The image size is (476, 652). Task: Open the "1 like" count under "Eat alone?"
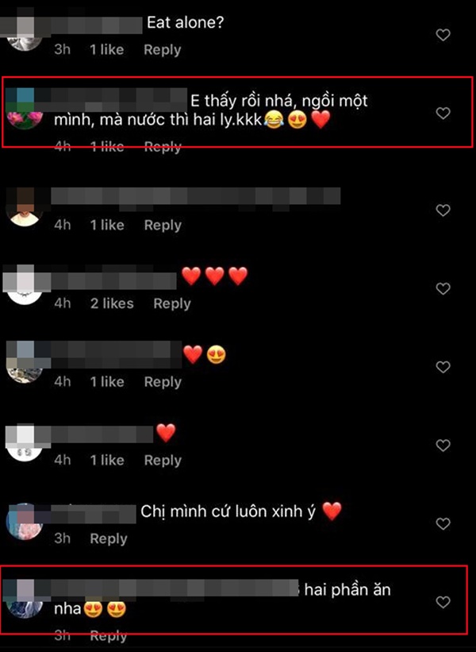point(107,50)
